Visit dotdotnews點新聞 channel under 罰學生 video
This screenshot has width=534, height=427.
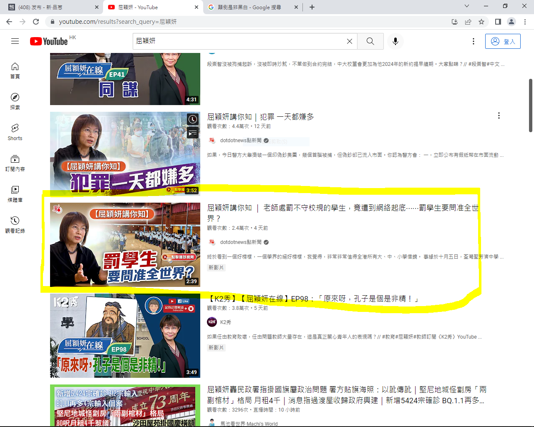coord(241,242)
